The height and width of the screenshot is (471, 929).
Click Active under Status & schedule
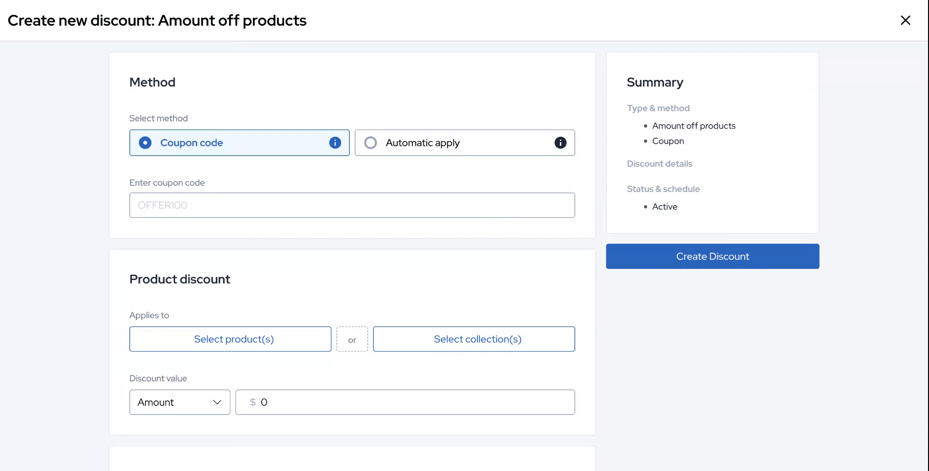click(x=665, y=206)
